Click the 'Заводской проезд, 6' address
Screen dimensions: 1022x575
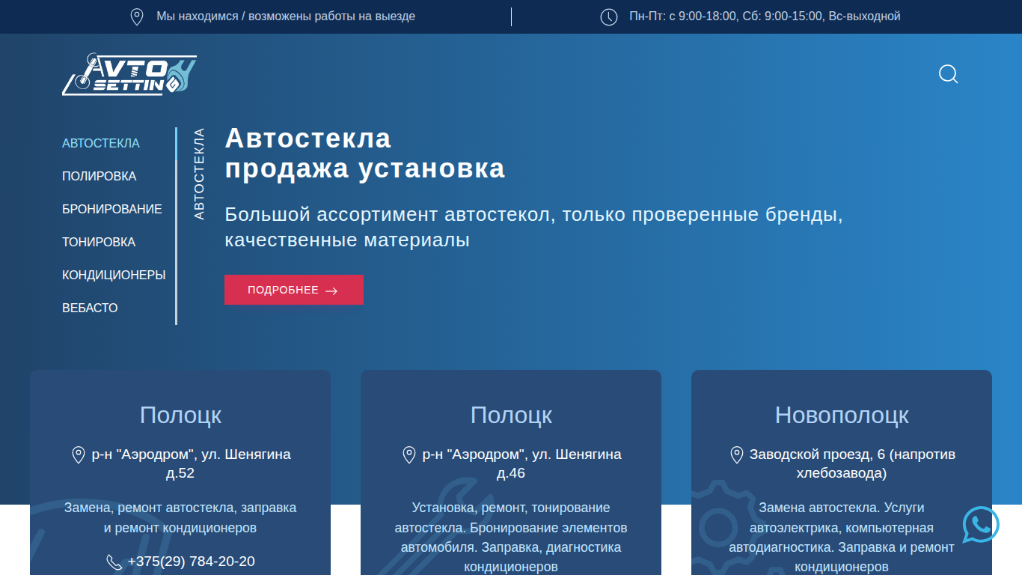point(852,463)
